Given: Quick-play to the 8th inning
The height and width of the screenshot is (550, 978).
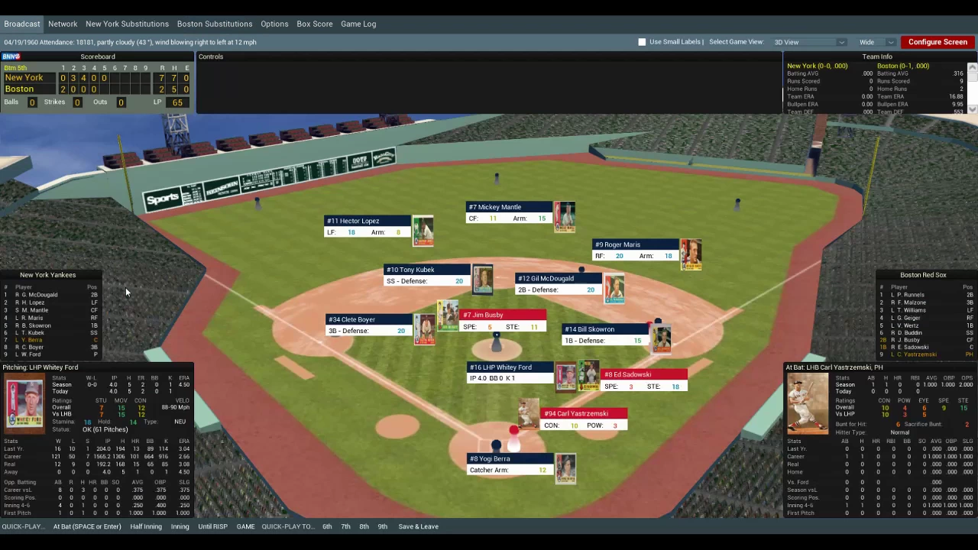Looking at the screenshot, I should click(364, 526).
